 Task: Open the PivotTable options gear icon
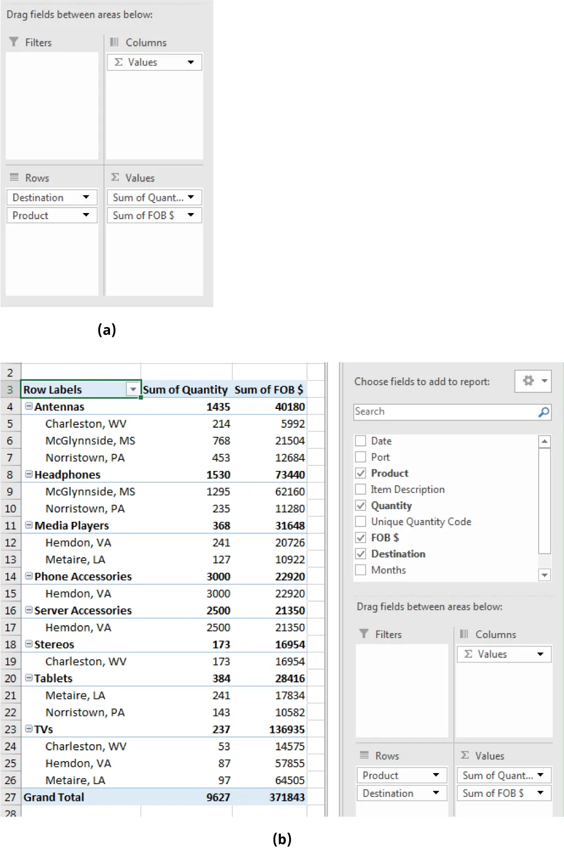coord(529,381)
